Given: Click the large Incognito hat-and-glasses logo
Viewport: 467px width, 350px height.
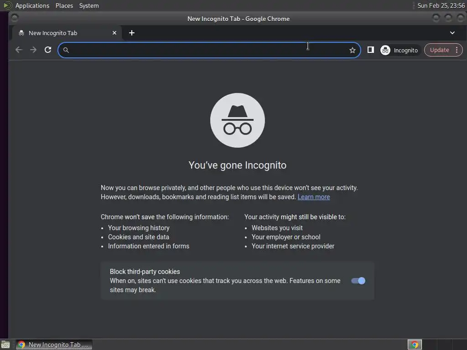Looking at the screenshot, I should click(x=237, y=120).
